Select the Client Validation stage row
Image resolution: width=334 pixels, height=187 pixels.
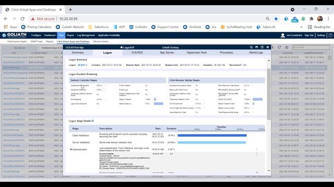167,135
